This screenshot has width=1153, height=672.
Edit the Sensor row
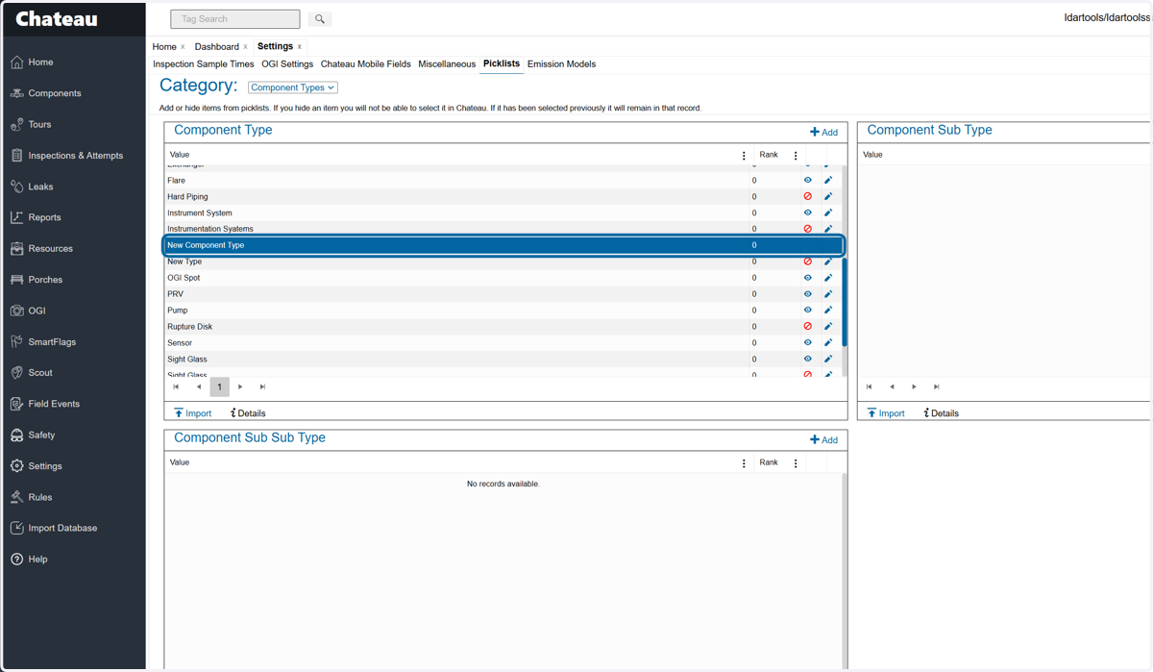(828, 342)
